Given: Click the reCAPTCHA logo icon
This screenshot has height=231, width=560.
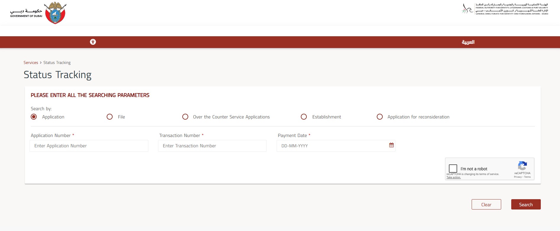Looking at the screenshot, I should (522, 166).
